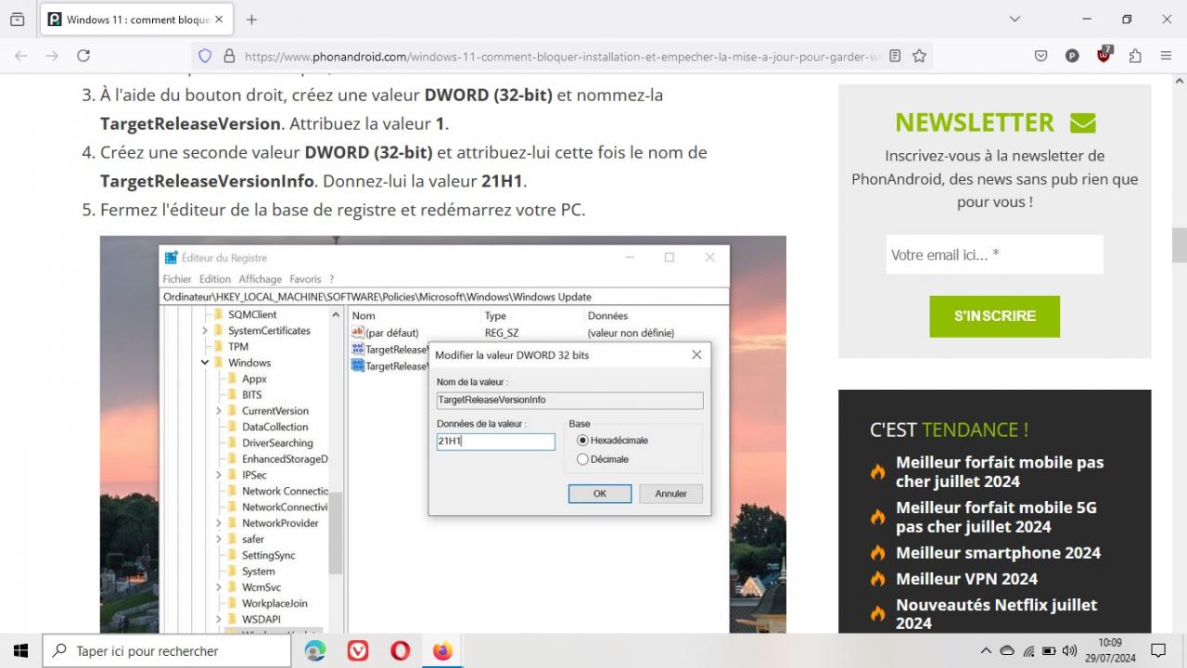Image resolution: width=1187 pixels, height=668 pixels.
Task: Expand IPSec in the registry tree
Action: pyautogui.click(x=220, y=475)
